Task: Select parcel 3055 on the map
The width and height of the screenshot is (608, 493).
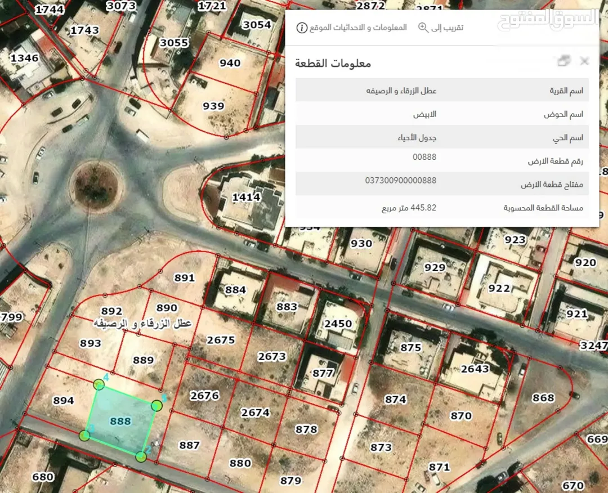Action: (174, 43)
